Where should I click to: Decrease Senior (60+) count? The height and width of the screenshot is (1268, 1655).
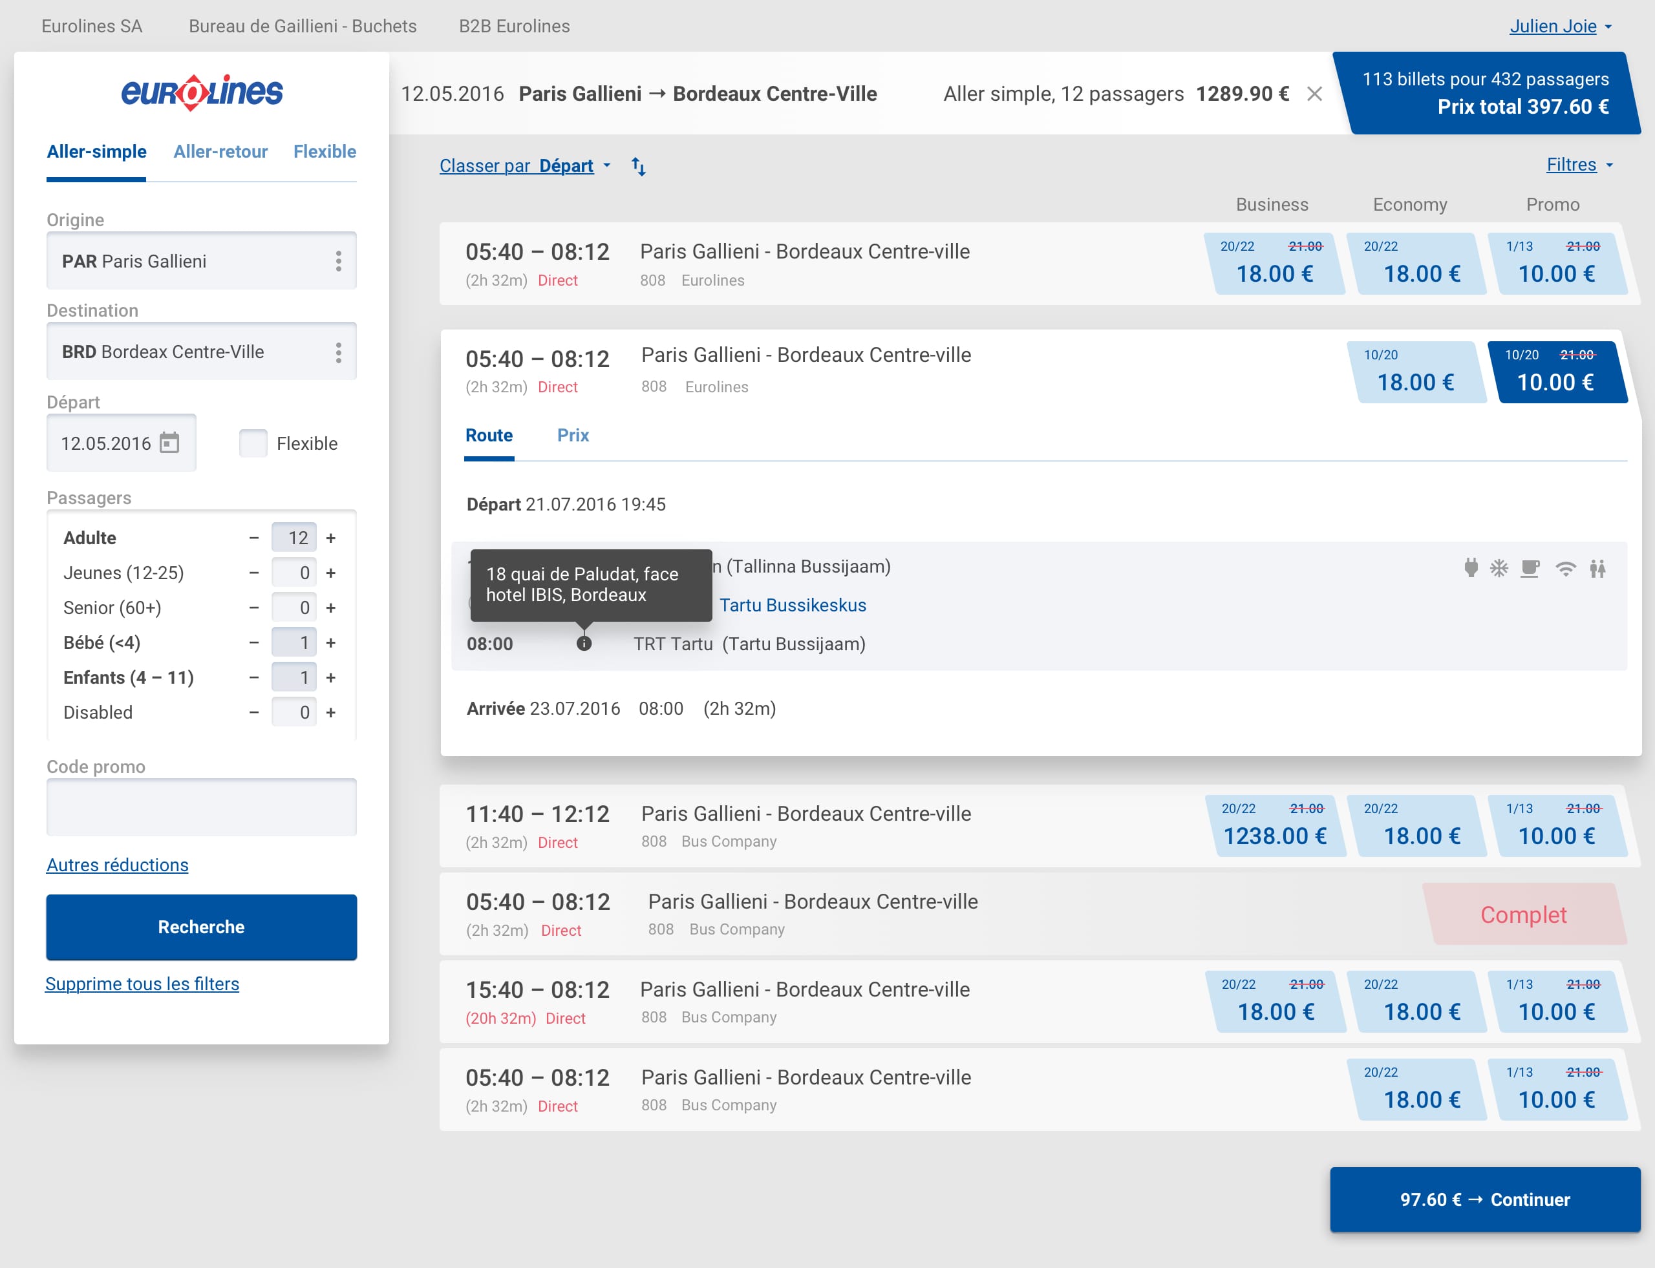(253, 608)
